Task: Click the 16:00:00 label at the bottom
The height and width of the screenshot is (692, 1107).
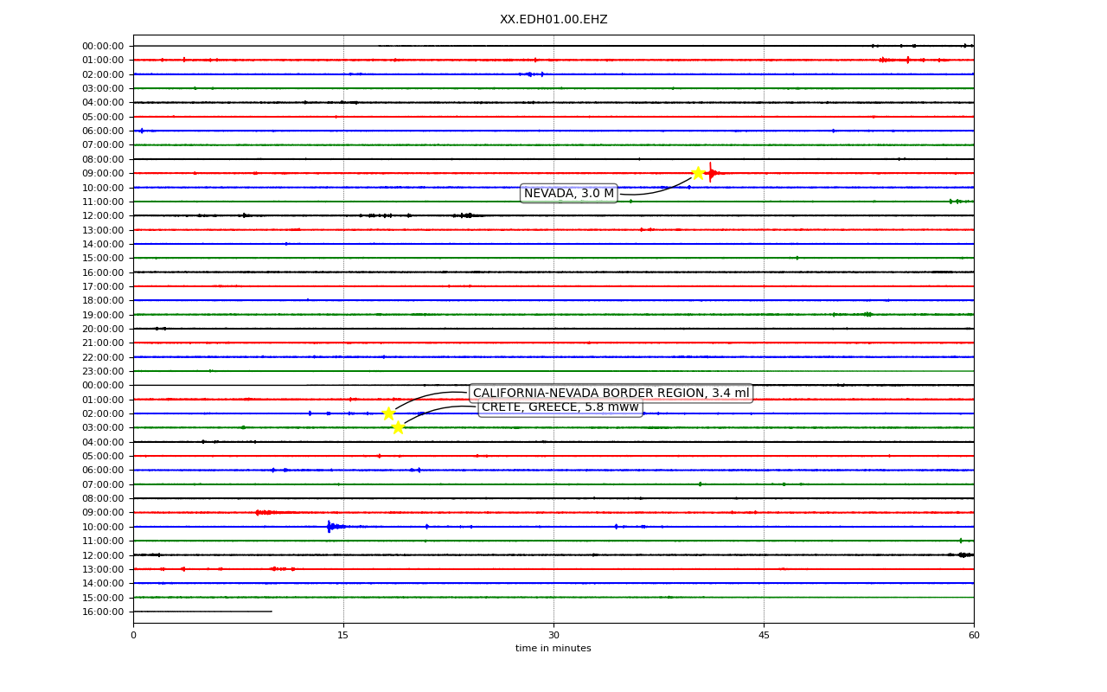Action: click(103, 612)
